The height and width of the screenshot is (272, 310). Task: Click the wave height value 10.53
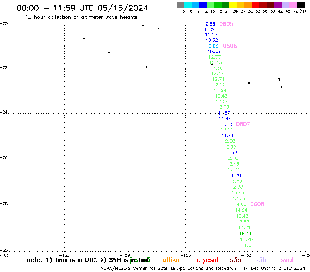[x=214, y=51]
